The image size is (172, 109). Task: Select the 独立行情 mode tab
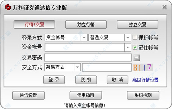86,24
